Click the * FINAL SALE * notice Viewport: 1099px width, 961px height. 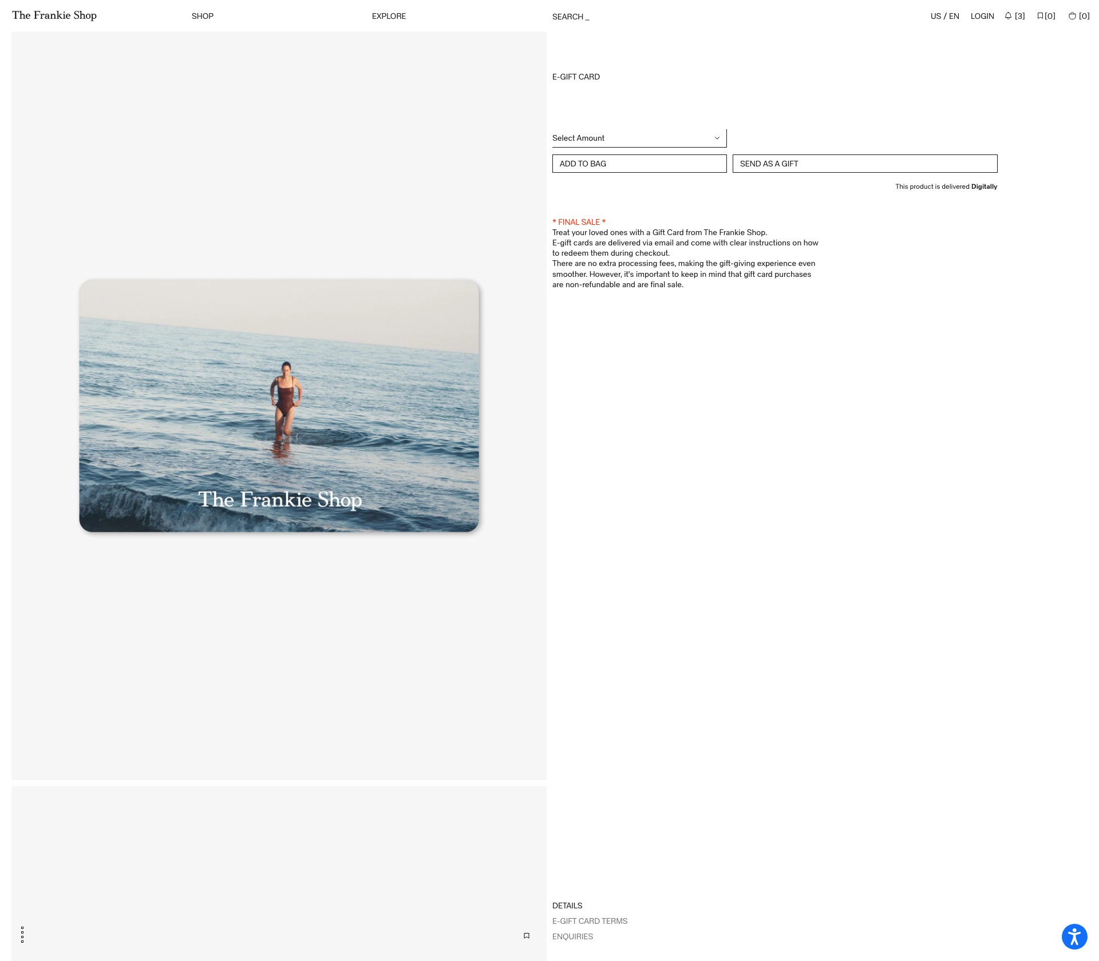579,222
